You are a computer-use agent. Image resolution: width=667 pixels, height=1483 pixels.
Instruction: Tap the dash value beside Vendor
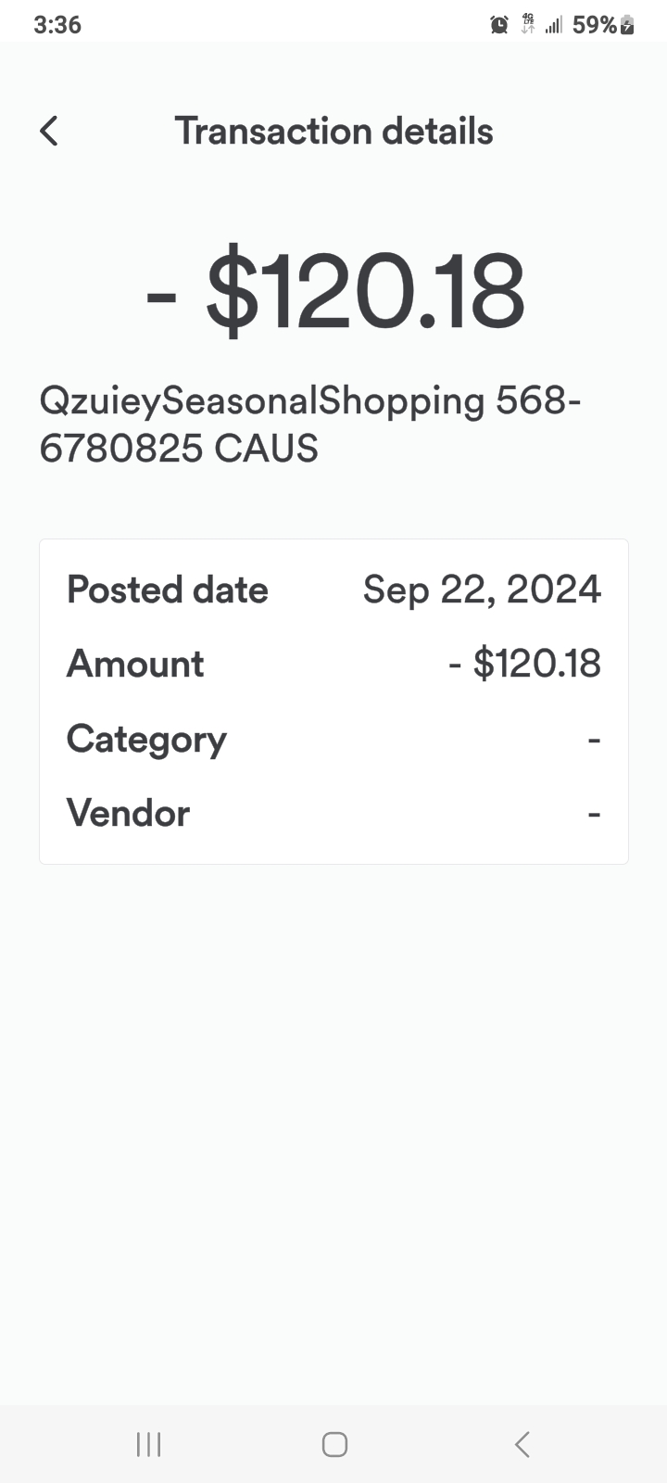tap(594, 814)
